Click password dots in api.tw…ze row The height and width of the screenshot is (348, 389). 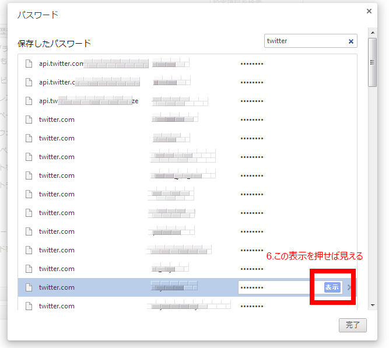(252, 101)
